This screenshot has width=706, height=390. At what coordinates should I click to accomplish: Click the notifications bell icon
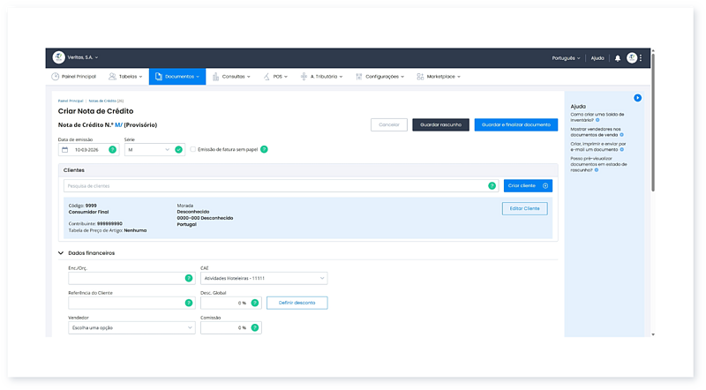618,58
